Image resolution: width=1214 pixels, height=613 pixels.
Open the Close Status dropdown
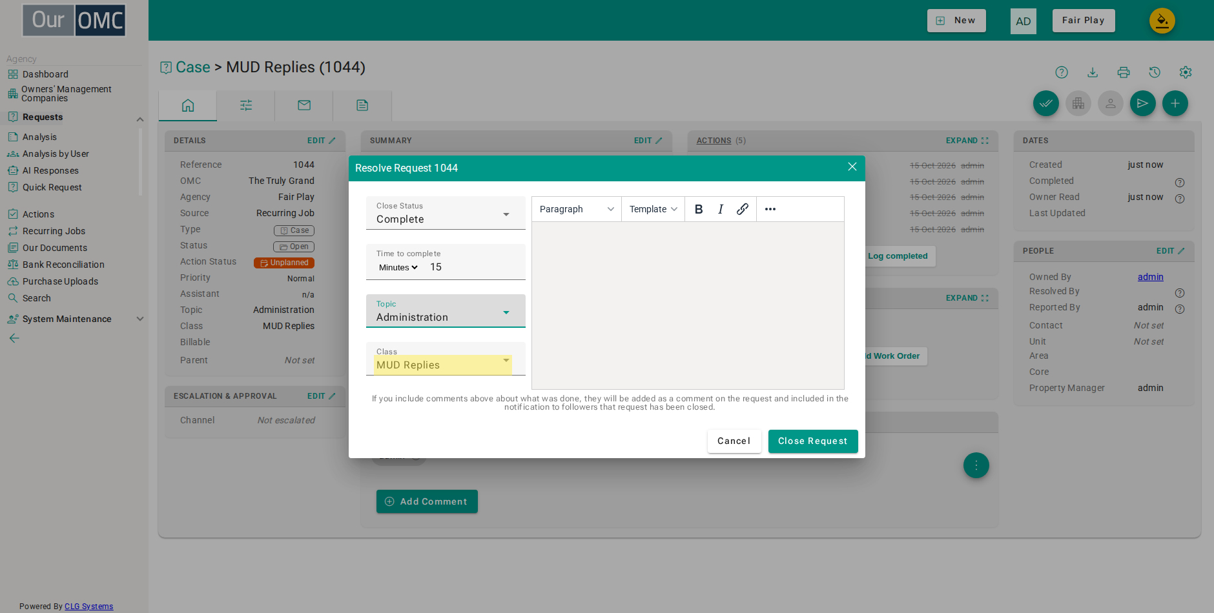[446, 213]
